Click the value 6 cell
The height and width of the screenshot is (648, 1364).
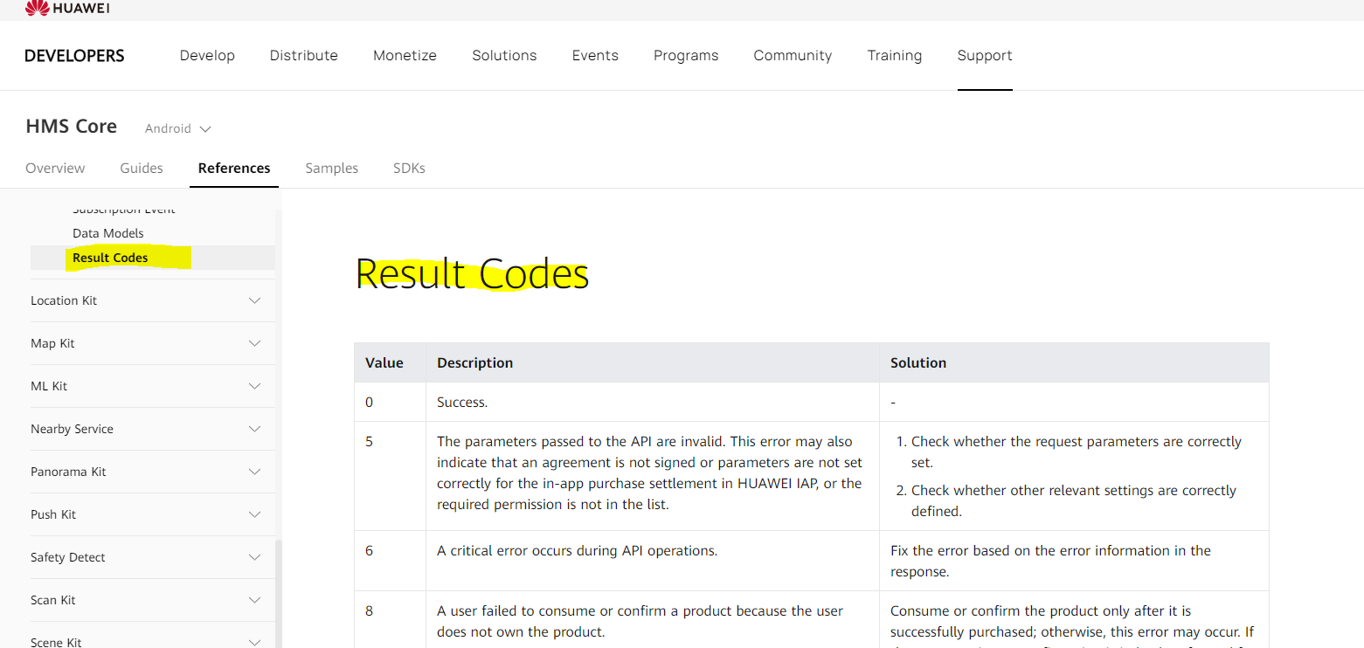click(x=390, y=561)
